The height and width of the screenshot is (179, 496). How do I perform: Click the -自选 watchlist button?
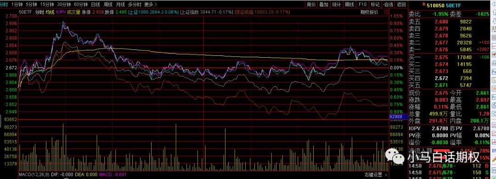click(x=388, y=5)
